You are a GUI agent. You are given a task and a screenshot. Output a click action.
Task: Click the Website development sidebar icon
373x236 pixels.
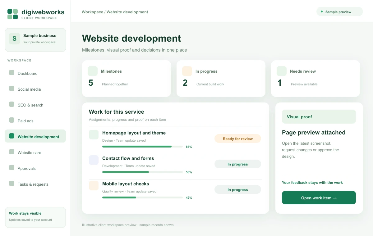[12, 136]
